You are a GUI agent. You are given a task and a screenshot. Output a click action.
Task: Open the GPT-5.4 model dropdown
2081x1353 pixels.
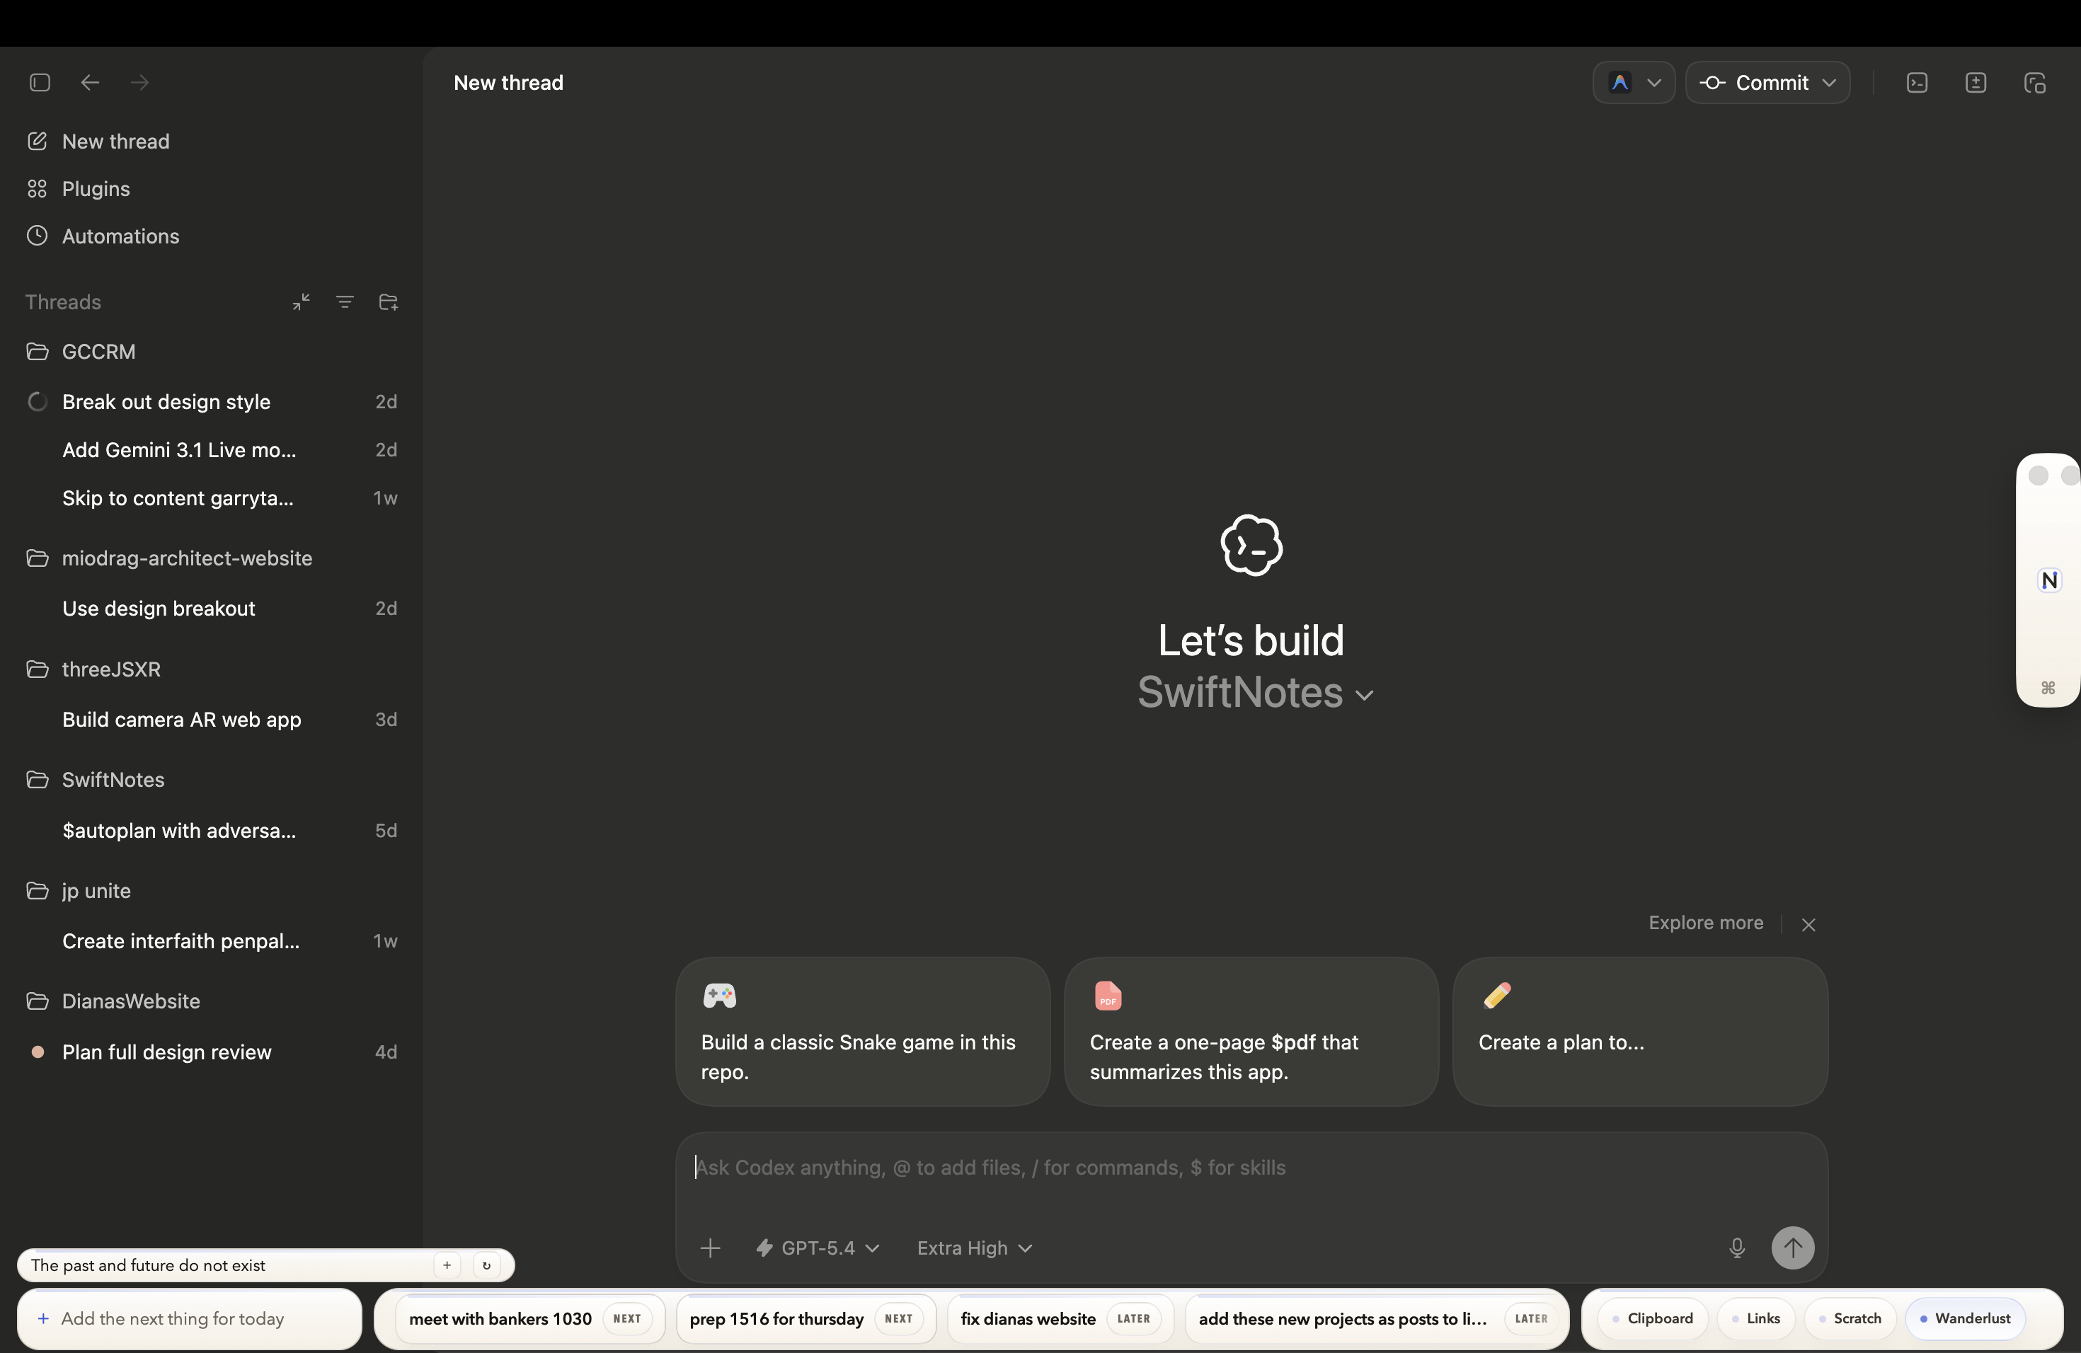(x=818, y=1248)
